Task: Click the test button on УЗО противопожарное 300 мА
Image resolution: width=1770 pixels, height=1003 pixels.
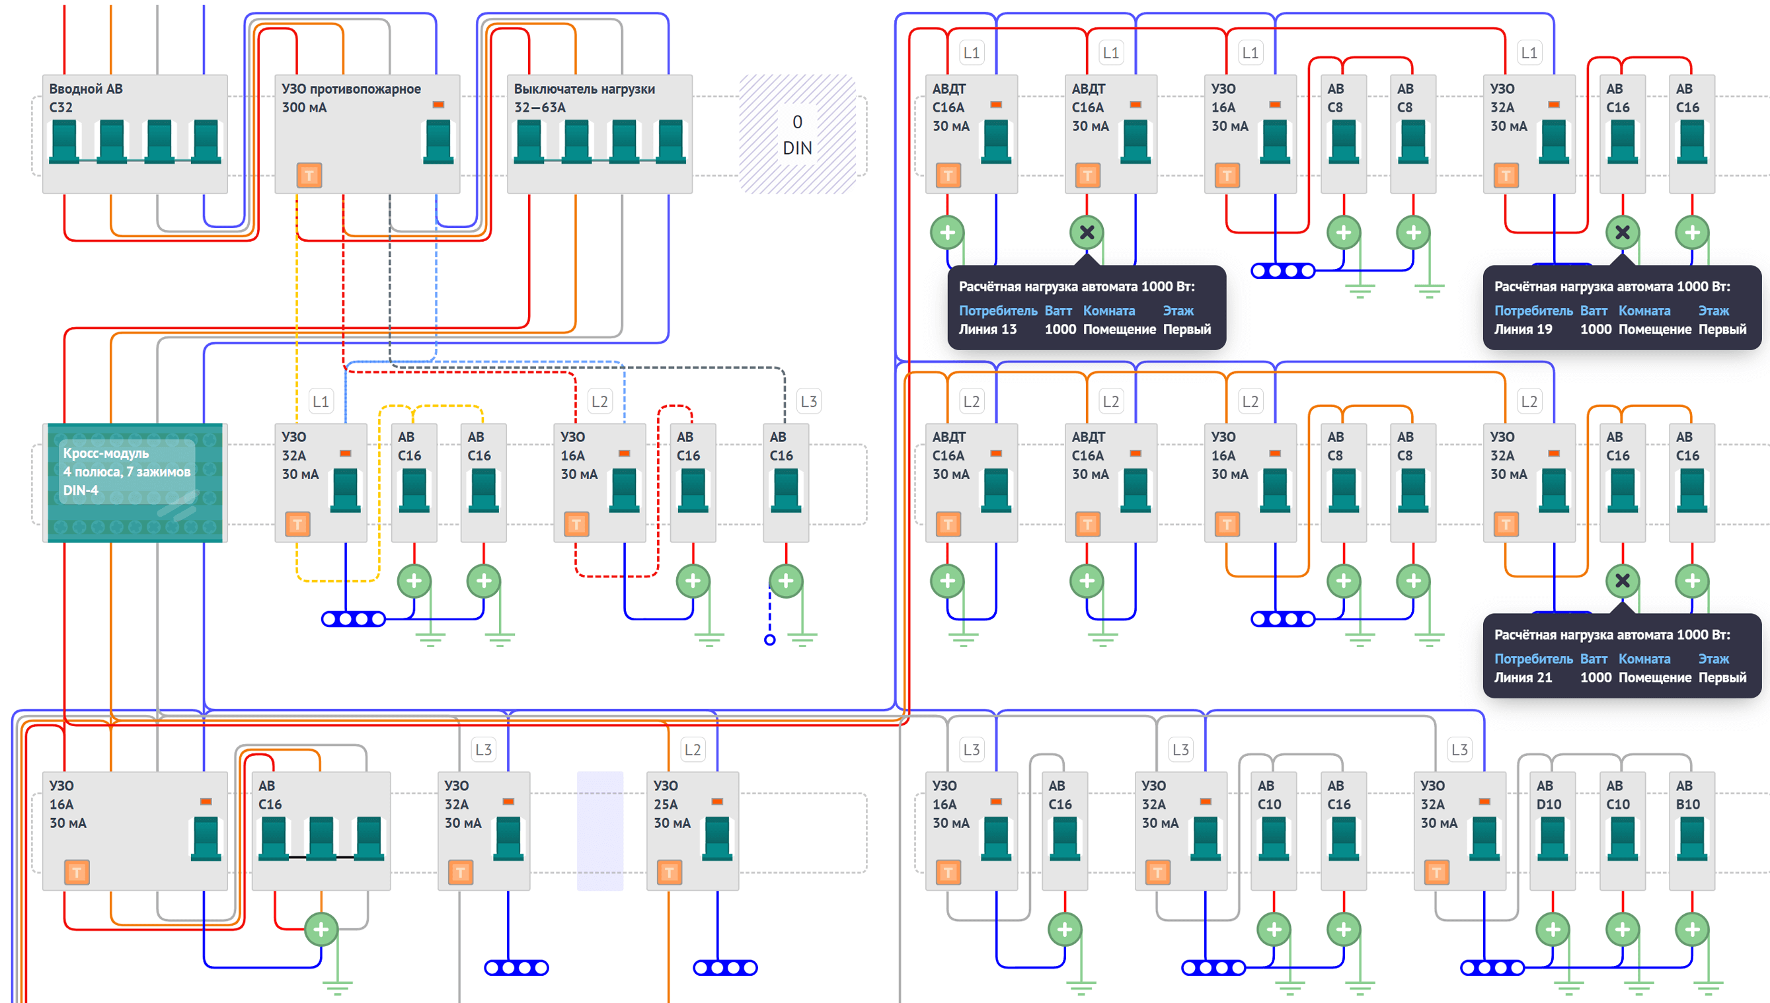Action: click(x=309, y=175)
